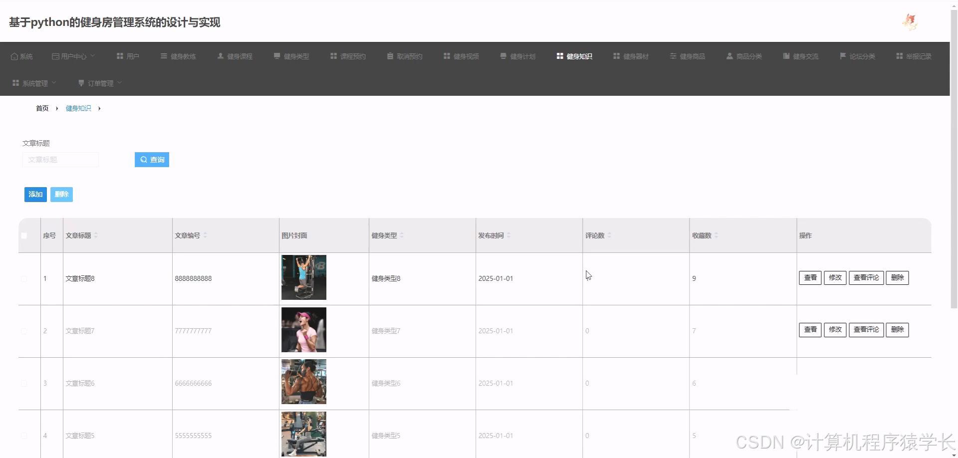Check the checkbox for row 文章标题7
Screen dimensions: 958x458
tap(24, 331)
